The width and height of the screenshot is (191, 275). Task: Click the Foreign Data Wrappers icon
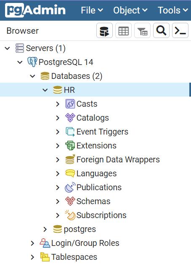pos(70,159)
